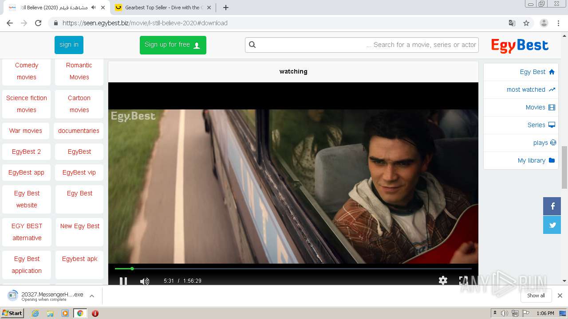Switch to Gearbest Top Seller tab
Image resolution: width=568 pixels, height=319 pixels.
(163, 8)
